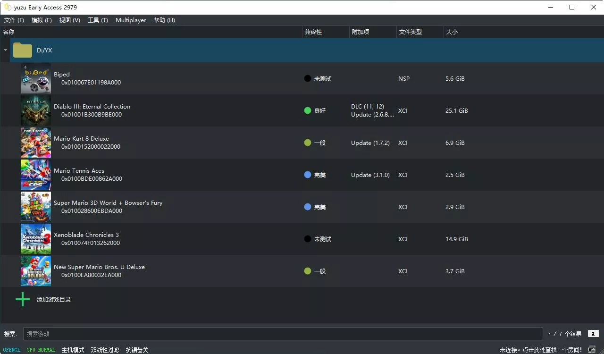Click the Update (1.7.2) addon text
This screenshot has height=354, width=604.
[x=370, y=143]
